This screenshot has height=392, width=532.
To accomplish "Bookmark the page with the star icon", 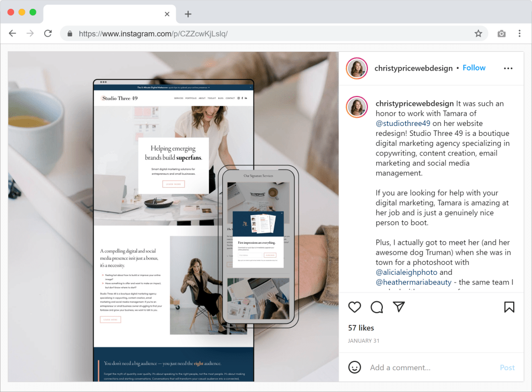I will (478, 33).
